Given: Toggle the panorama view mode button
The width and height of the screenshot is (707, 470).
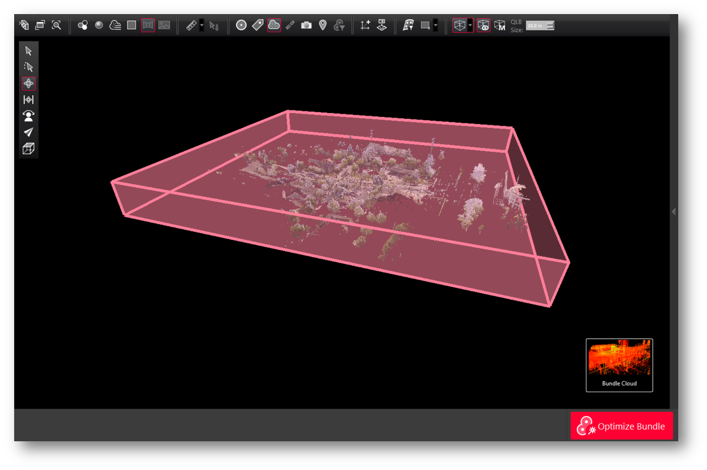Looking at the screenshot, I should (x=148, y=25).
